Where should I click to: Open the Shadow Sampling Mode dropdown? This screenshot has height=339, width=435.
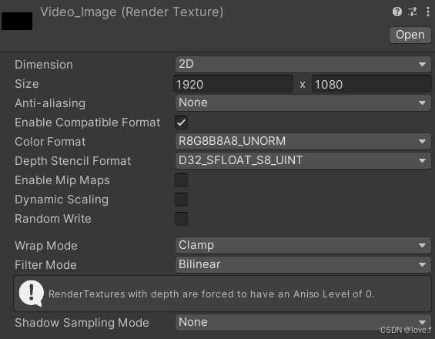pyautogui.click(x=303, y=322)
